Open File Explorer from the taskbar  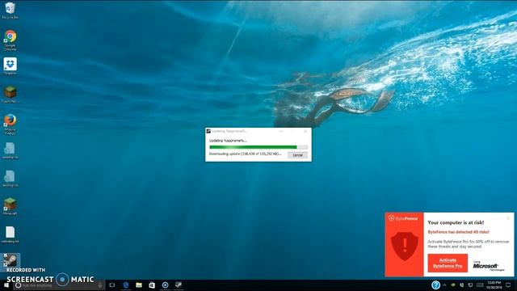(x=139, y=285)
